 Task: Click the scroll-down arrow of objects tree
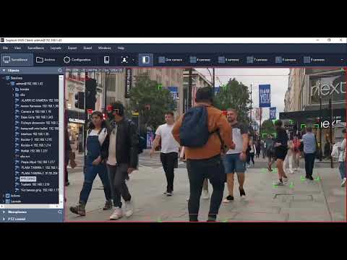point(61,202)
